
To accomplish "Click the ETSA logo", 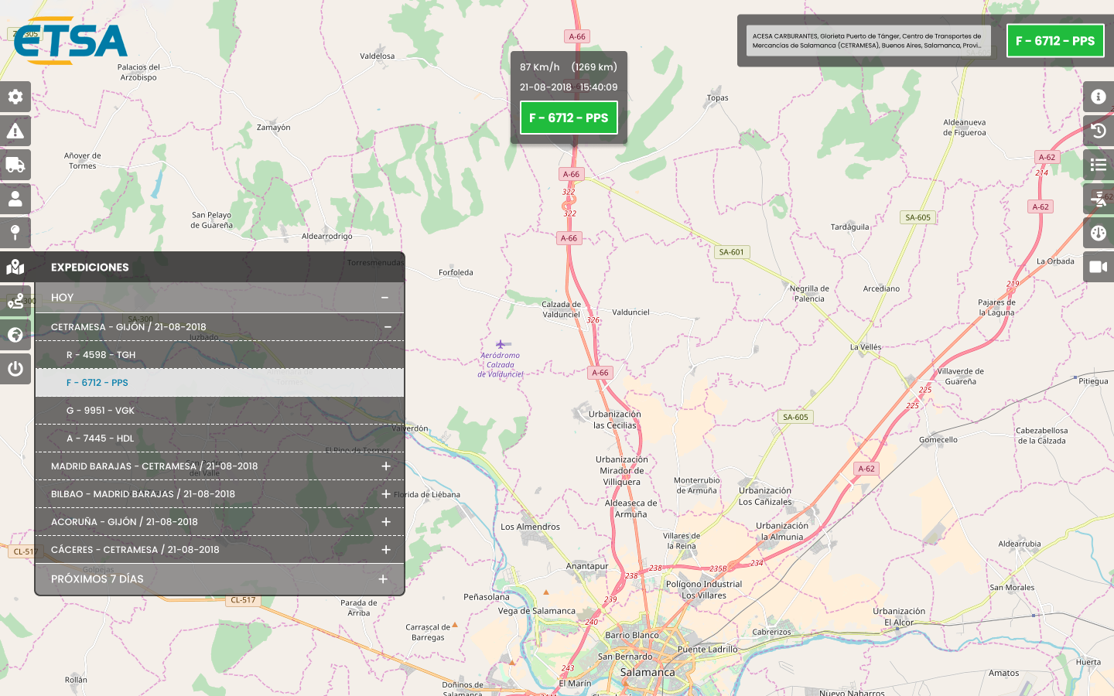I will (x=70, y=41).
